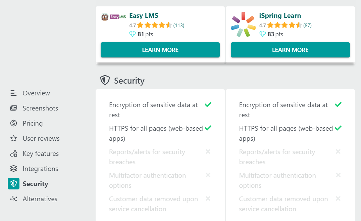Click the iSpring Learn colorful logo

243,25
